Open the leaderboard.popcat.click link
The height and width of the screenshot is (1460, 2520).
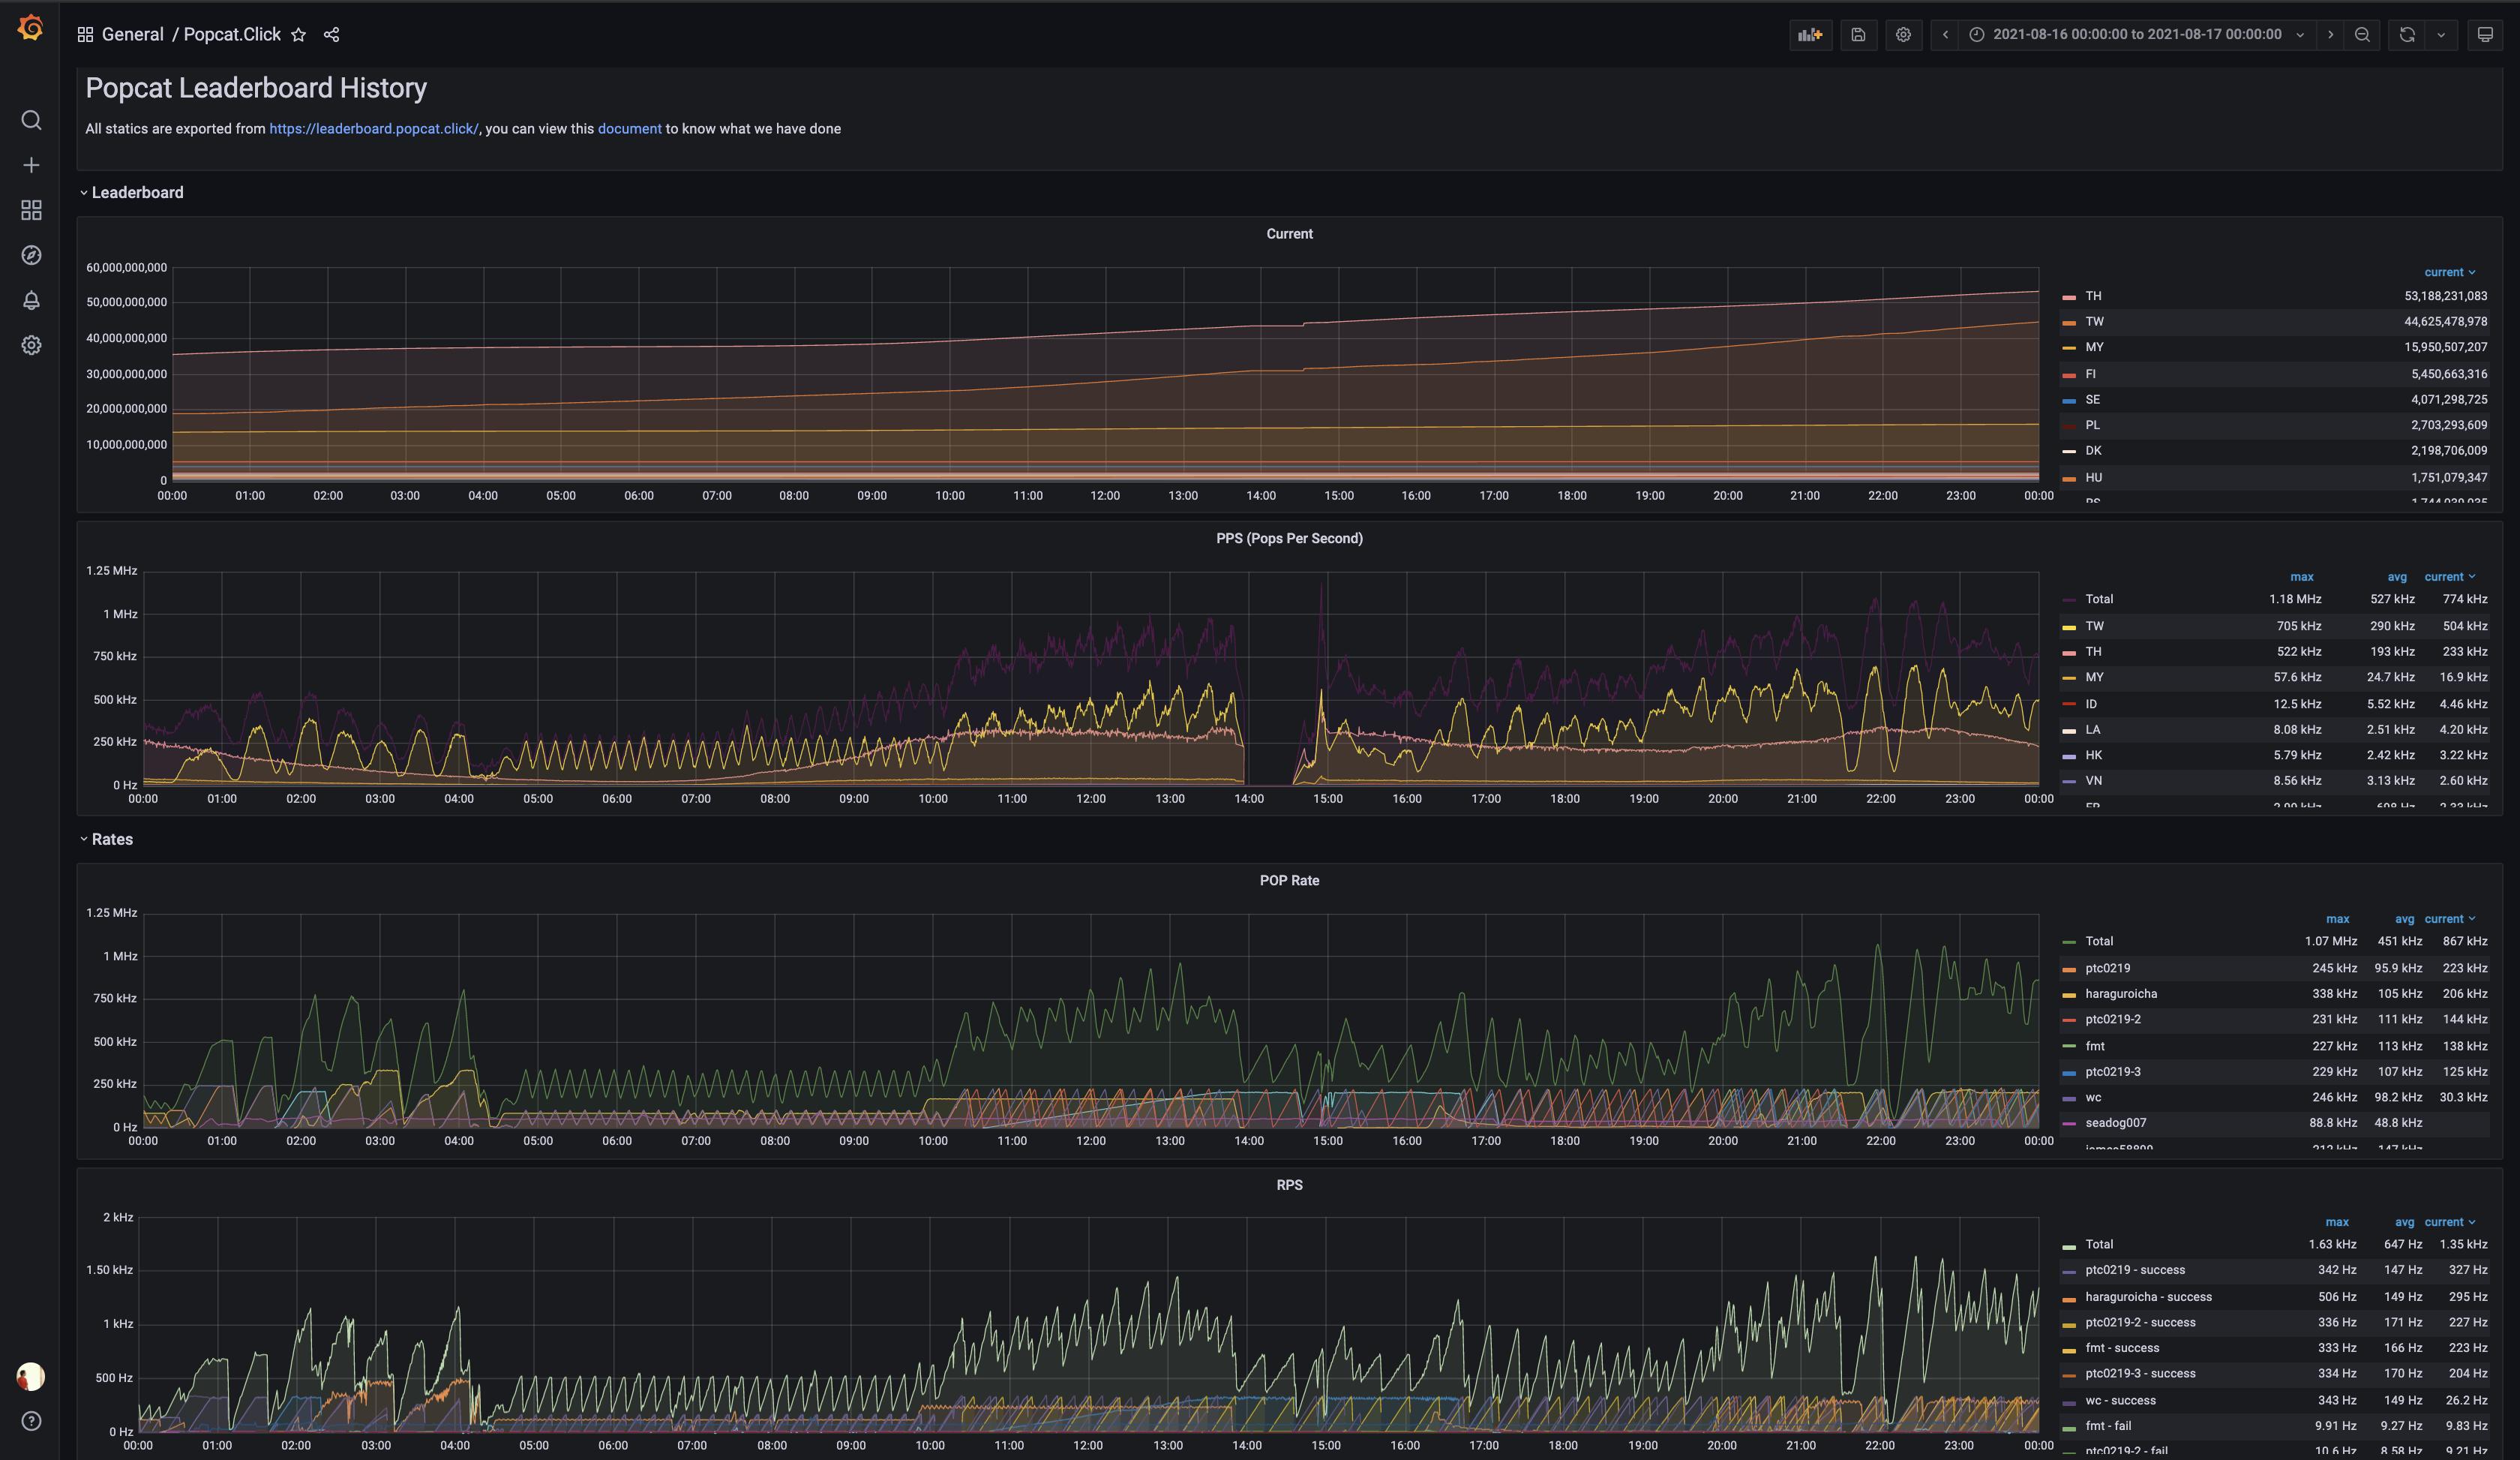pyautogui.click(x=373, y=129)
